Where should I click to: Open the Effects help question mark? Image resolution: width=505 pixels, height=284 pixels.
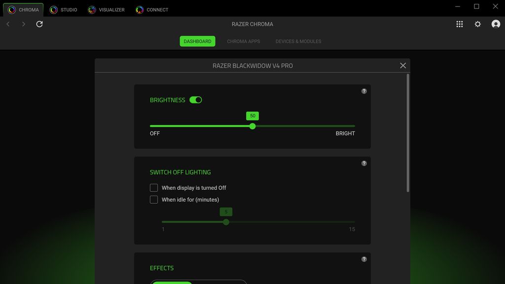(364, 258)
